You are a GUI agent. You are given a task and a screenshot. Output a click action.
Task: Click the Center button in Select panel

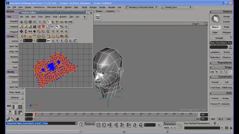pos(227,22)
